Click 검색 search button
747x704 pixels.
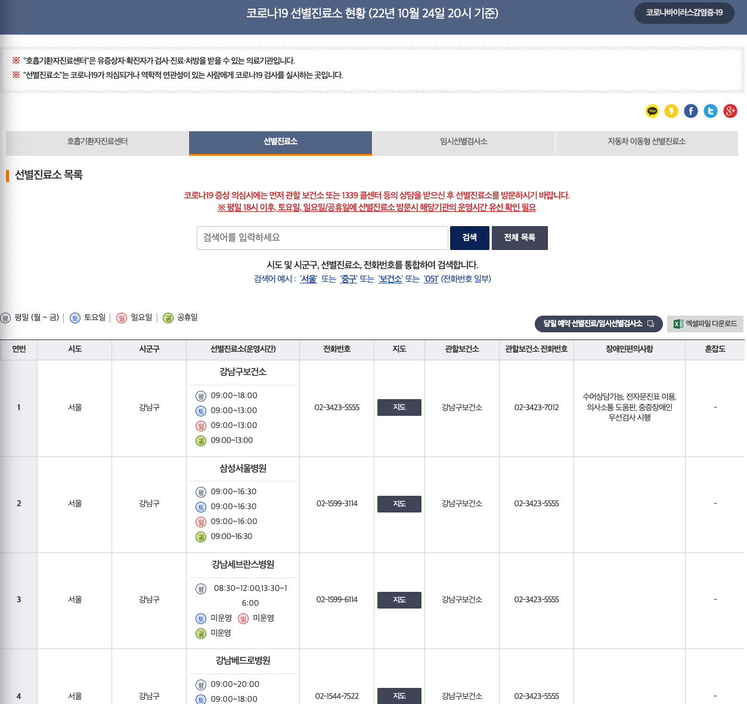(x=470, y=237)
